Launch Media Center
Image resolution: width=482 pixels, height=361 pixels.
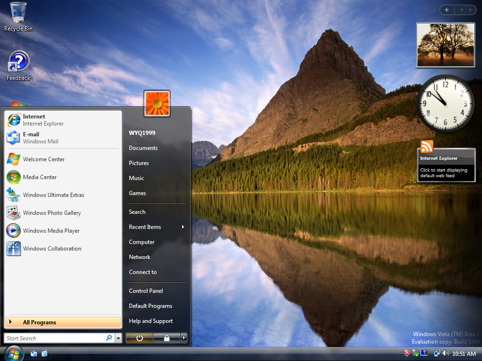(64, 177)
